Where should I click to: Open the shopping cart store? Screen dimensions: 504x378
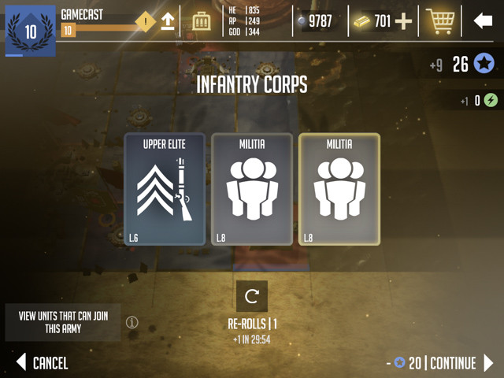(440, 21)
